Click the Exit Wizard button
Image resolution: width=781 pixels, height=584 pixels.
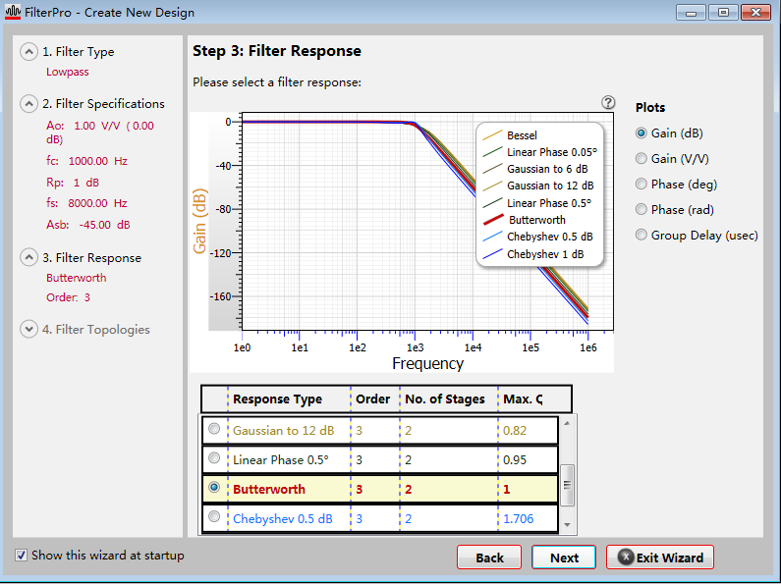660,557
